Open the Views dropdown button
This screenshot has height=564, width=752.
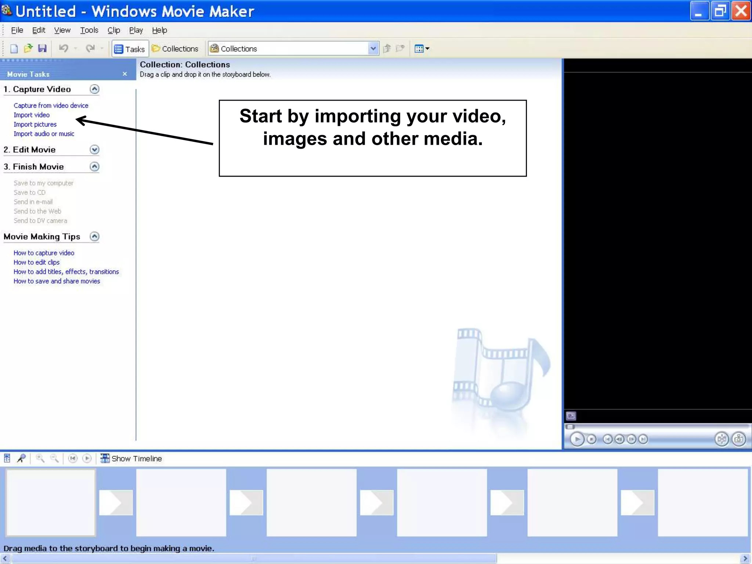(422, 48)
